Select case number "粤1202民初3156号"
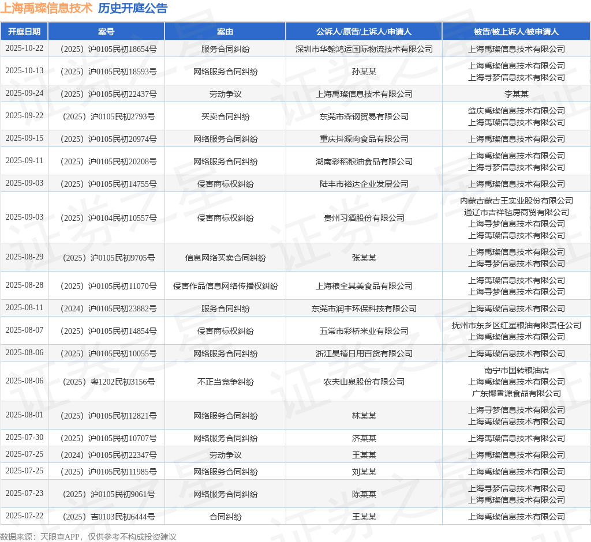 click(x=123, y=382)
